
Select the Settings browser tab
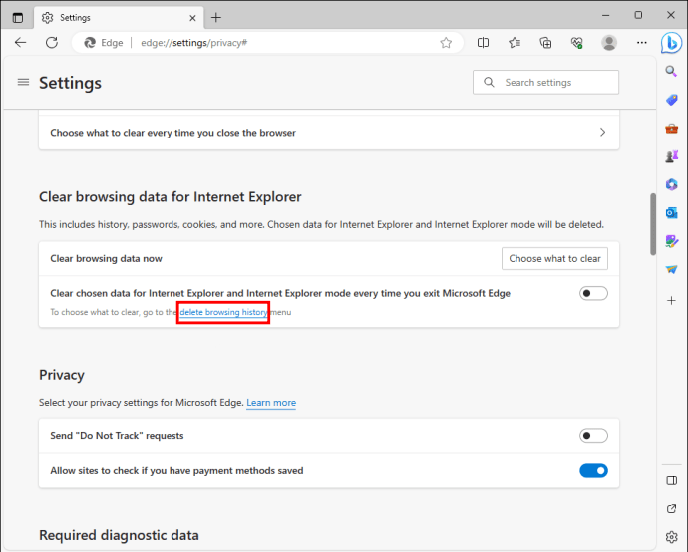[119, 18]
